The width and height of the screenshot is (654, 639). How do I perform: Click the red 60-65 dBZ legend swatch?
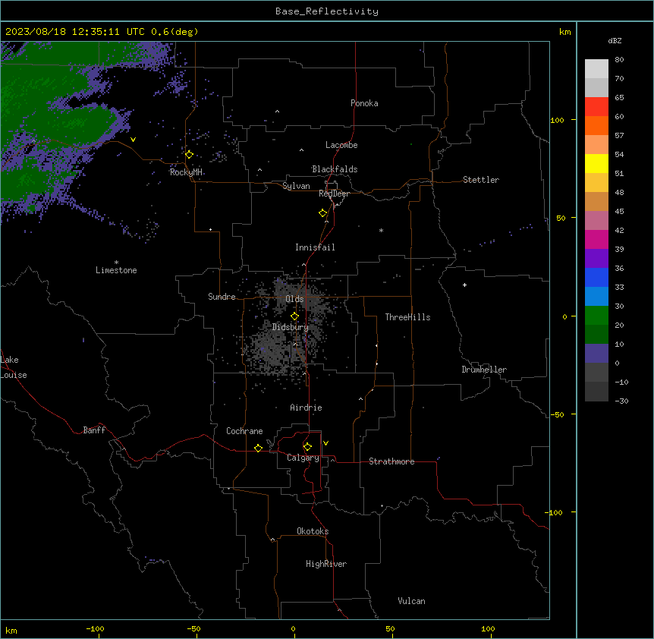coord(596,107)
